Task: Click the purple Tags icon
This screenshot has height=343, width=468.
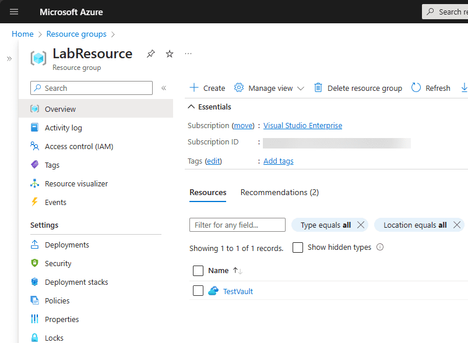Action: 34,165
